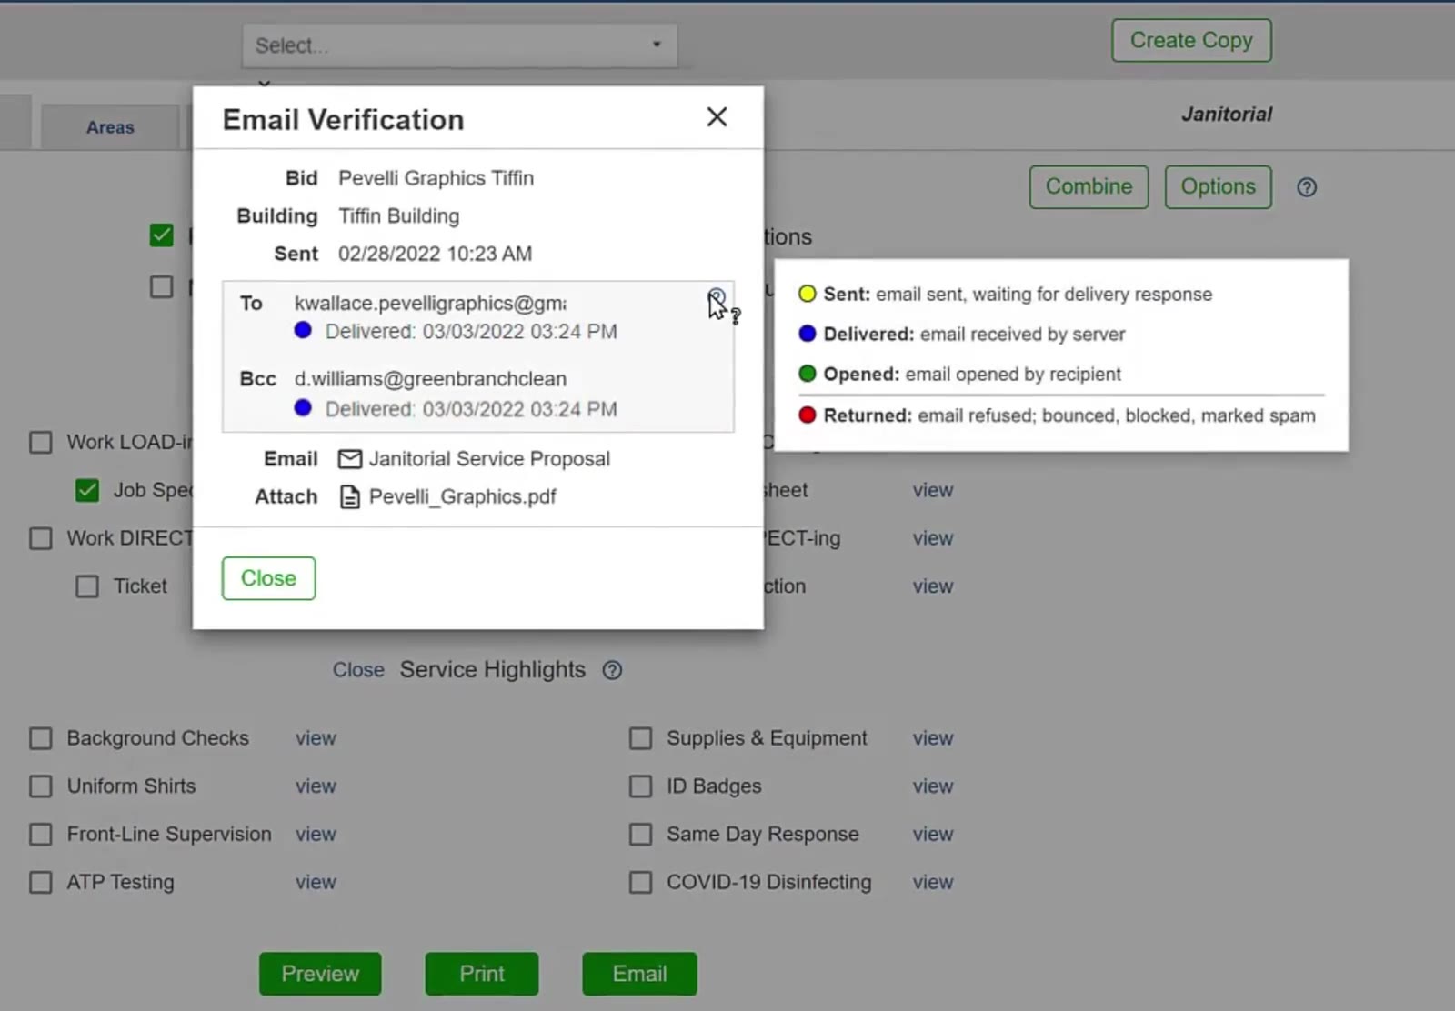Close the Email Verification dialog with X

tap(717, 116)
